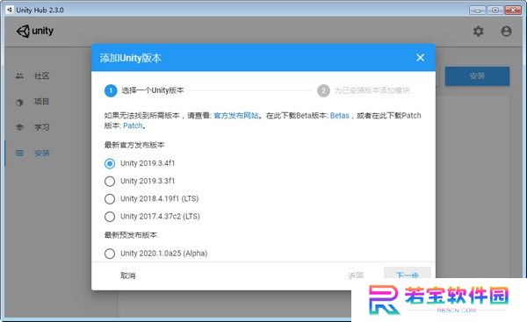Minimize the Unity Hub window
The image size is (527, 322).
point(477,10)
